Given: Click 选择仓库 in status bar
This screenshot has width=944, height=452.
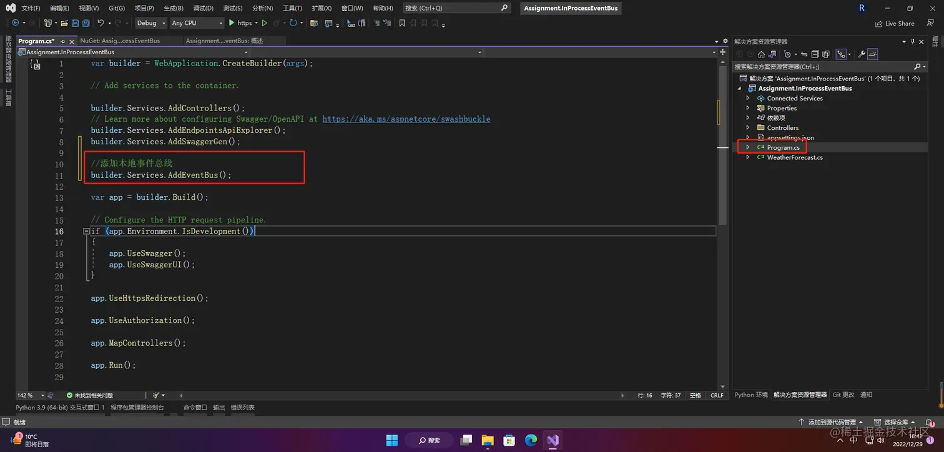Looking at the screenshot, I should pyautogui.click(x=894, y=423).
